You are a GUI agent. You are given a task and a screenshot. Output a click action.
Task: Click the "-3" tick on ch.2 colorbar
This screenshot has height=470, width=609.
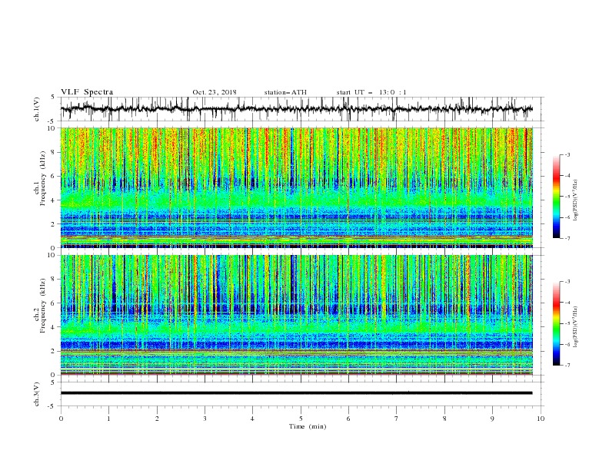pos(567,282)
